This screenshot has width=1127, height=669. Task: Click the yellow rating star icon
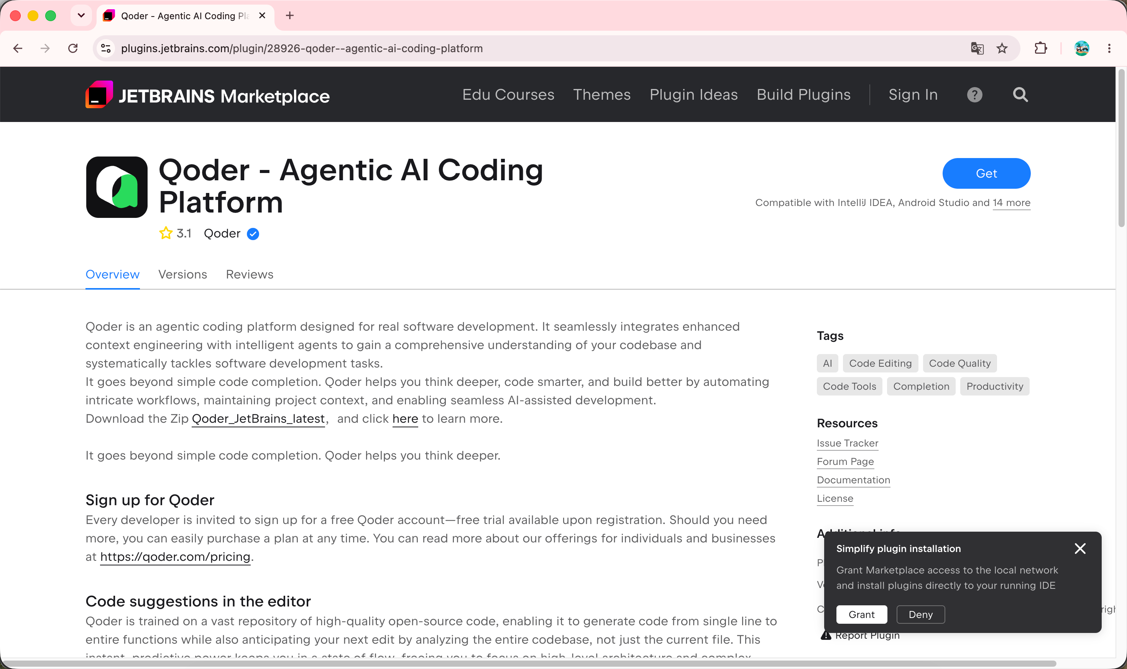(x=166, y=233)
